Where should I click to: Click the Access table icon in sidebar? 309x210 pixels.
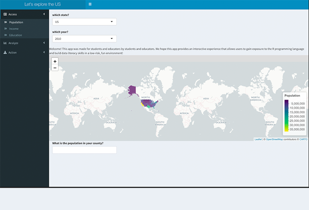[x=5, y=14]
